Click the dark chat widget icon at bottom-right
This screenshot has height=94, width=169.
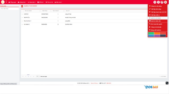(167, 83)
